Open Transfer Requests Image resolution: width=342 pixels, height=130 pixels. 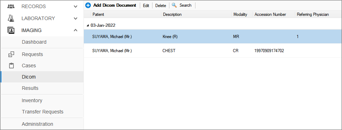pos(43,112)
